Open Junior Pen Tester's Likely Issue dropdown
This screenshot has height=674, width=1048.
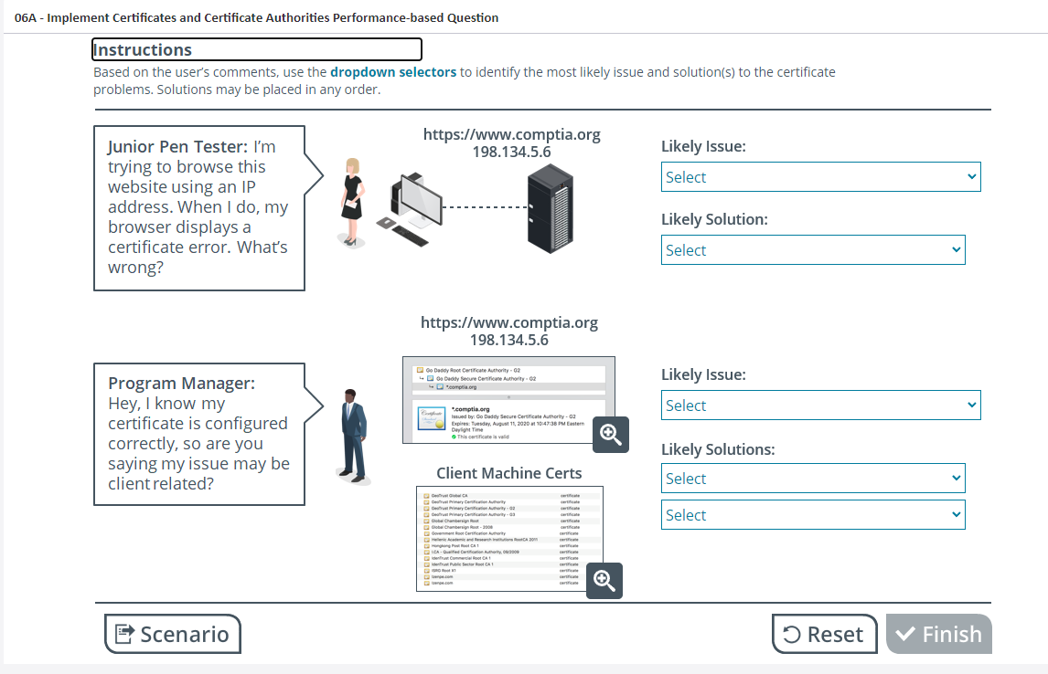pyautogui.click(x=820, y=177)
